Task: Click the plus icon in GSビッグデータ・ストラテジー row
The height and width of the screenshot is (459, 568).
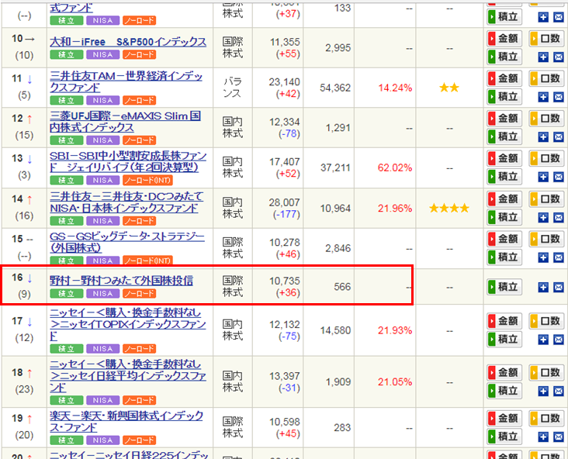Action: coord(543,257)
